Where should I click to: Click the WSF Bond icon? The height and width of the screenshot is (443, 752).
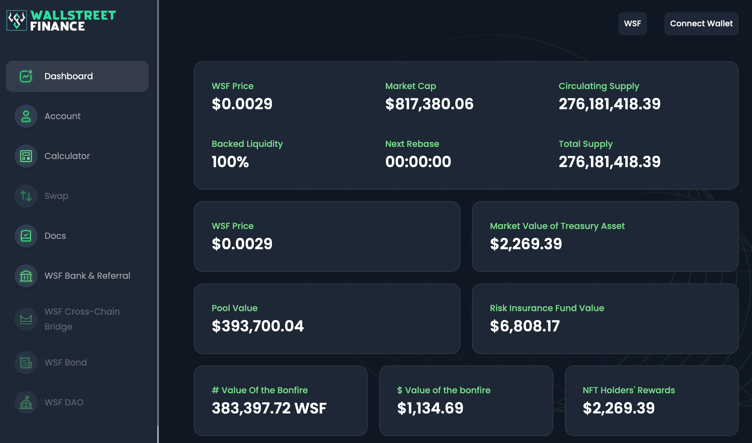pos(26,363)
